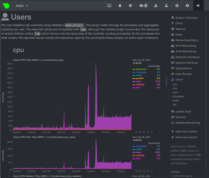Jump to disk submenu under Users

point(175,88)
